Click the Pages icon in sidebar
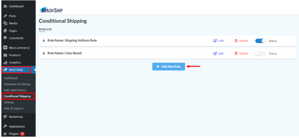 [5, 31]
